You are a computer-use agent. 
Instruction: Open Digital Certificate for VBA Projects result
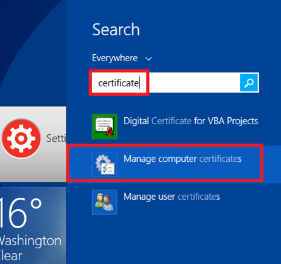coord(191,121)
